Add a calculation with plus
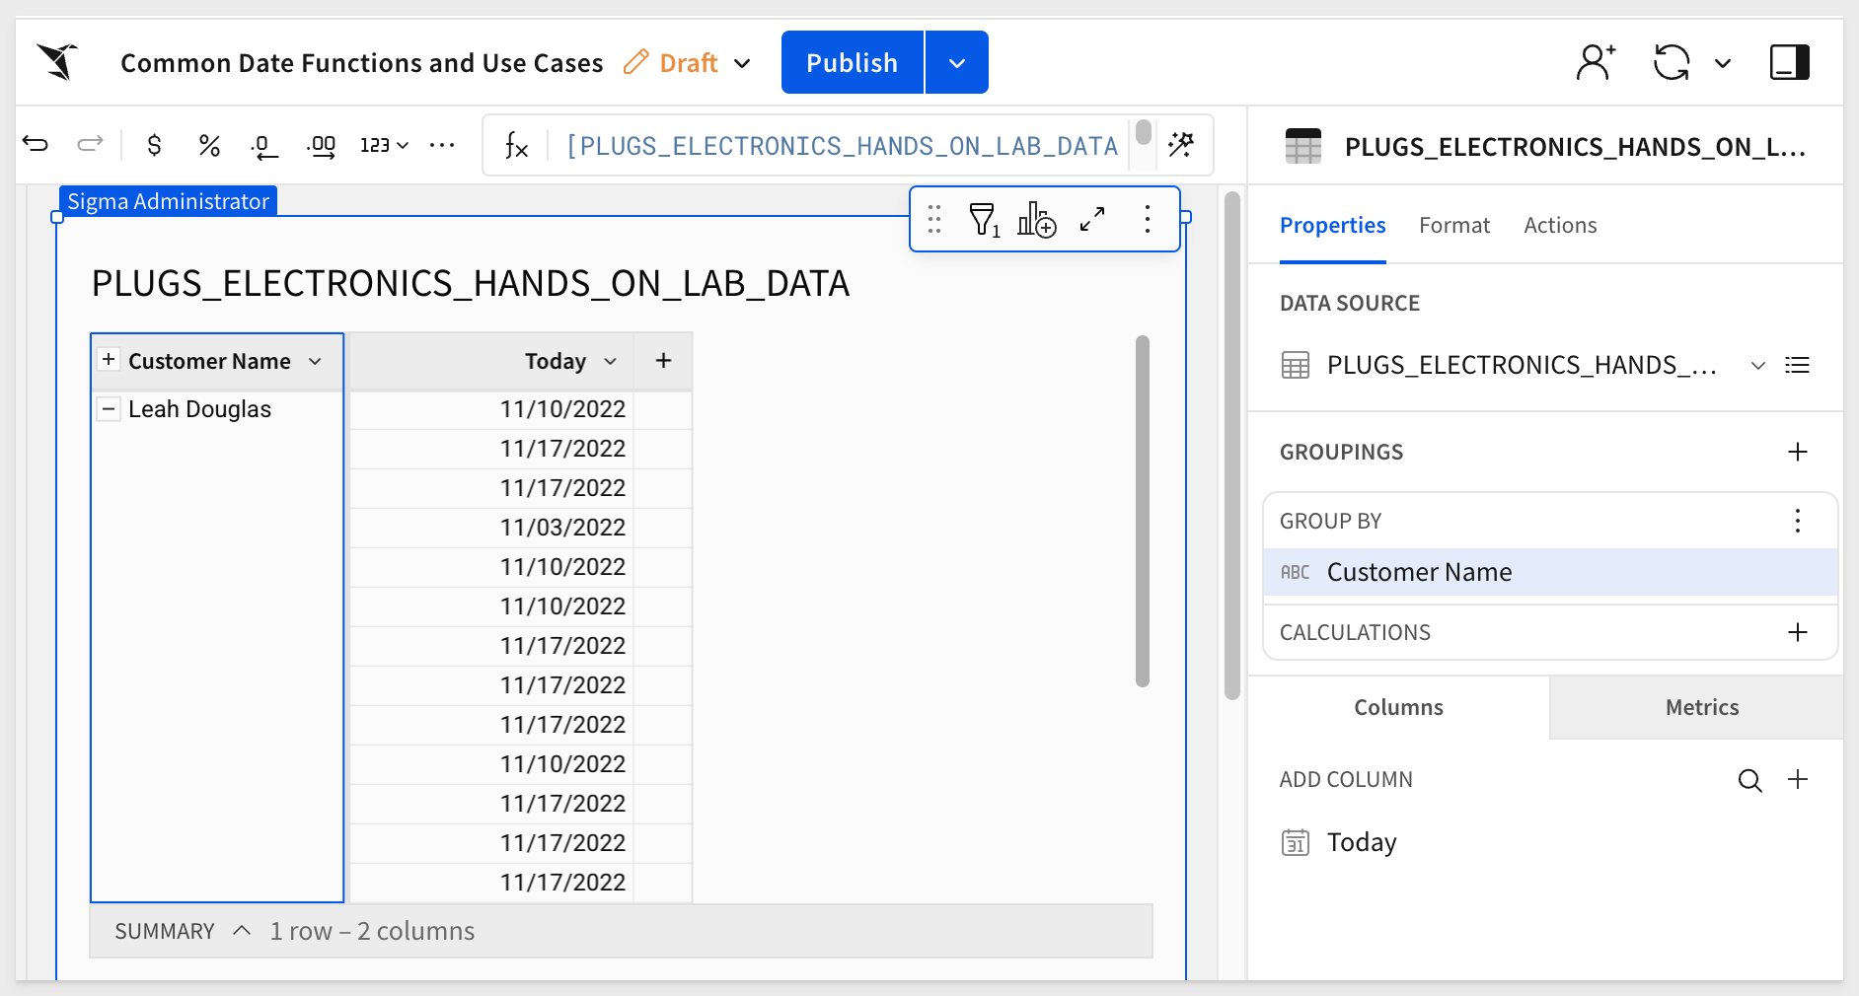1859x996 pixels. click(x=1798, y=632)
